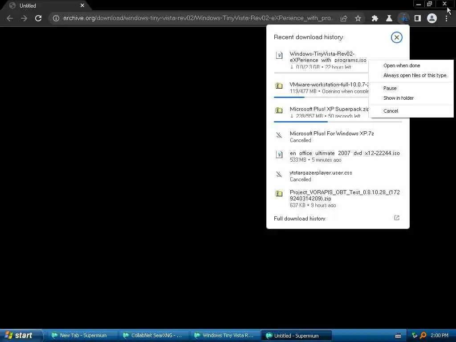Go back to the previous page

10,18
